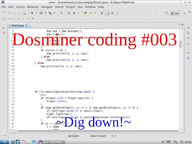Open the Run configurations dropdown arrow
The width and height of the screenshot is (192, 144).
tap(45, 13)
